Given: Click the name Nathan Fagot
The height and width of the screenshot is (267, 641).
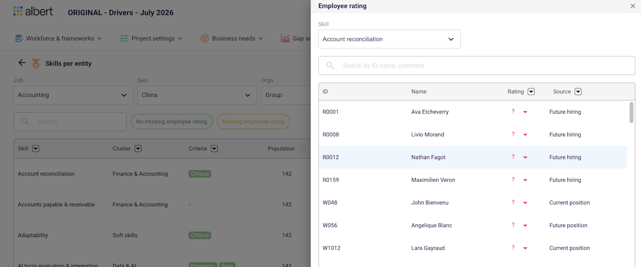Looking at the screenshot, I should tap(428, 157).
